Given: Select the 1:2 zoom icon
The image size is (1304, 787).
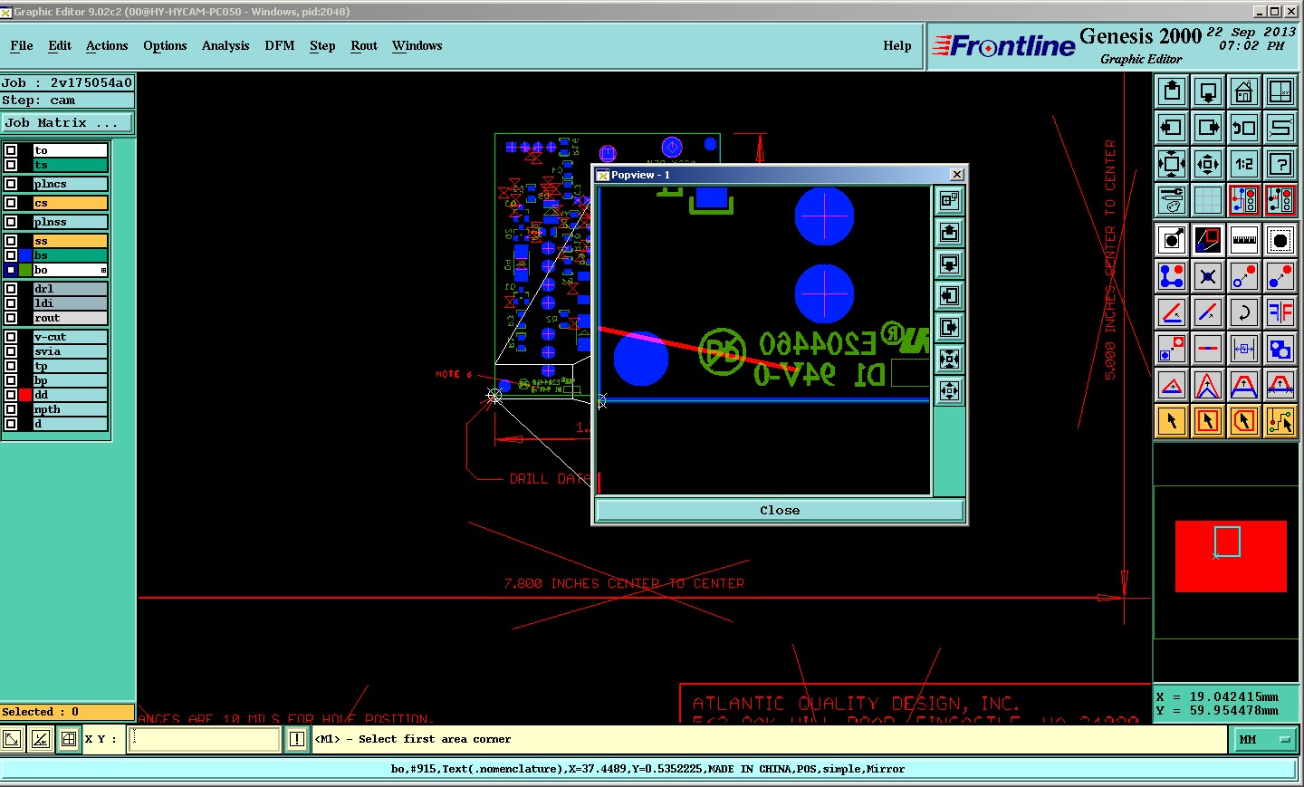Looking at the screenshot, I should pyautogui.click(x=1244, y=164).
